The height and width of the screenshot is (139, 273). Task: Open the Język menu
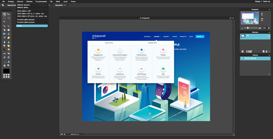coord(66,2)
